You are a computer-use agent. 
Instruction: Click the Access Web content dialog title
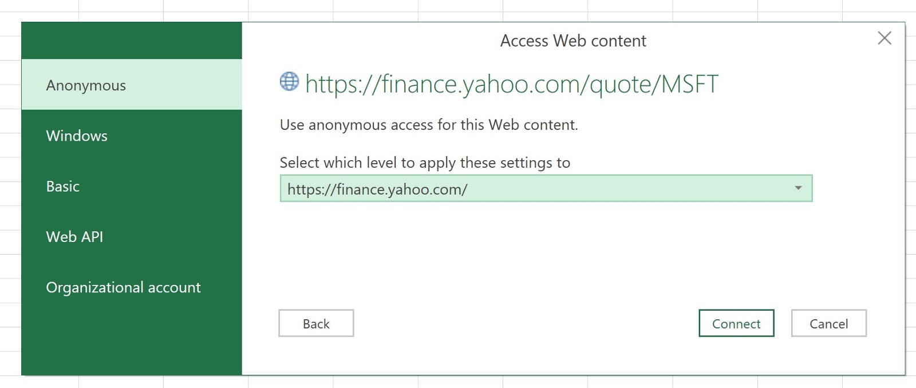[x=573, y=41]
